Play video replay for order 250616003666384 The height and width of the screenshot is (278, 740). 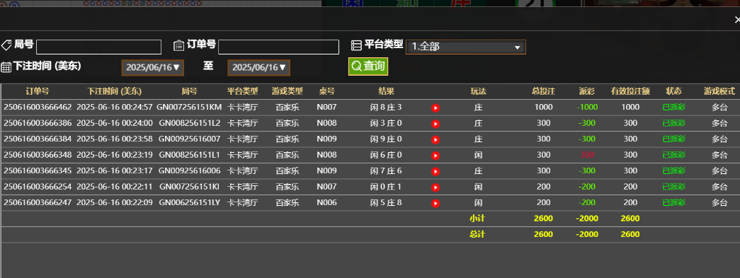[x=435, y=139]
